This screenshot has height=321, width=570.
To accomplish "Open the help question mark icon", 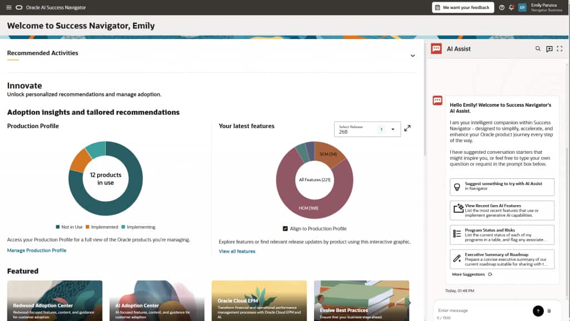I will coord(502,7).
